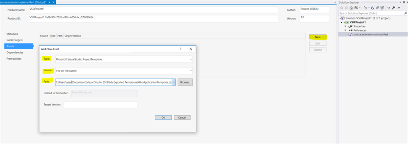This screenshot has height=144, width=408.
Task: Click the New asset button
Action: coord(318,37)
